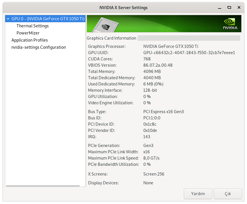
Task: Click the GPU chip image in banner
Action: (x=105, y=25)
